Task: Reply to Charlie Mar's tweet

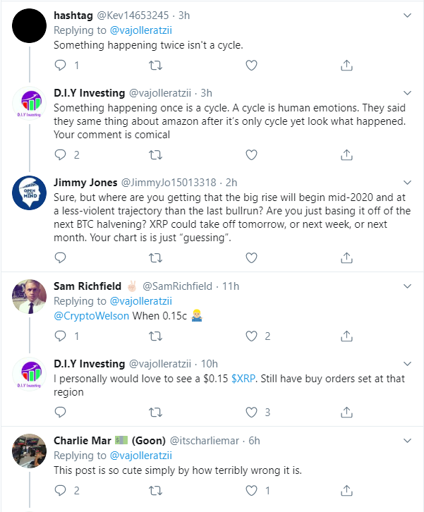Action: [61, 490]
